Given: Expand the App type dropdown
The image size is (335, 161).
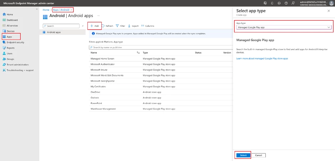Looking at the screenshot, I should [x=284, y=27].
